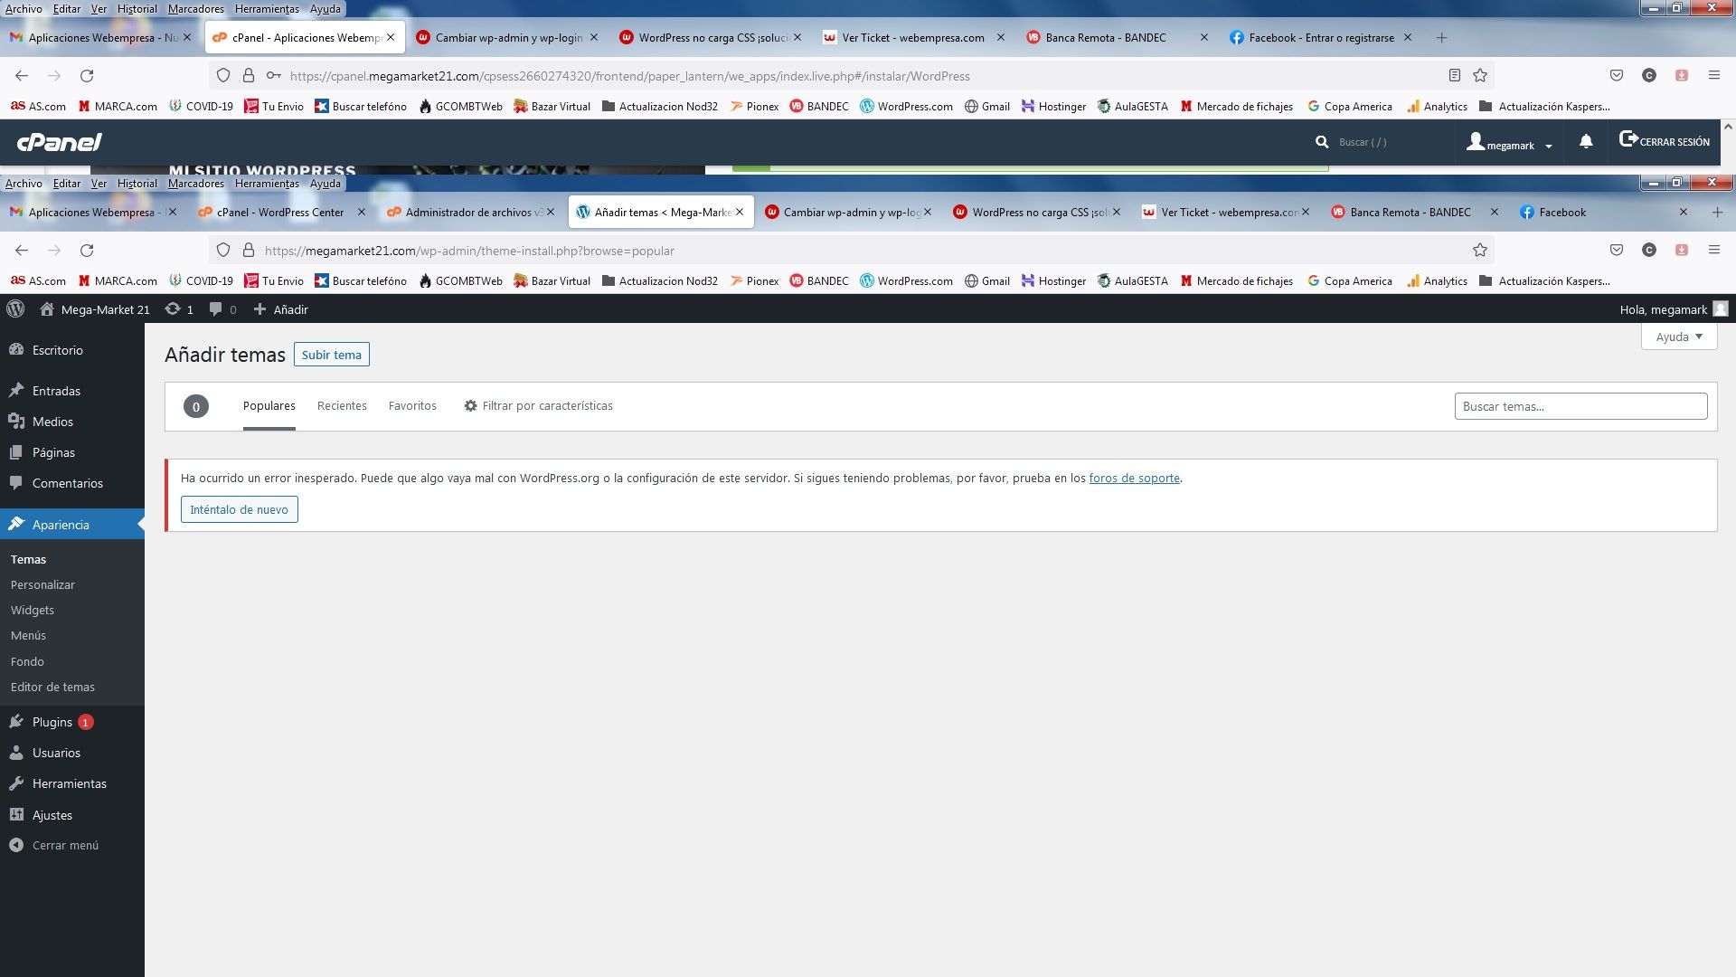Viewport: 1736px width, 977px height.
Task: Click the Buscar temas search field
Action: point(1580,406)
